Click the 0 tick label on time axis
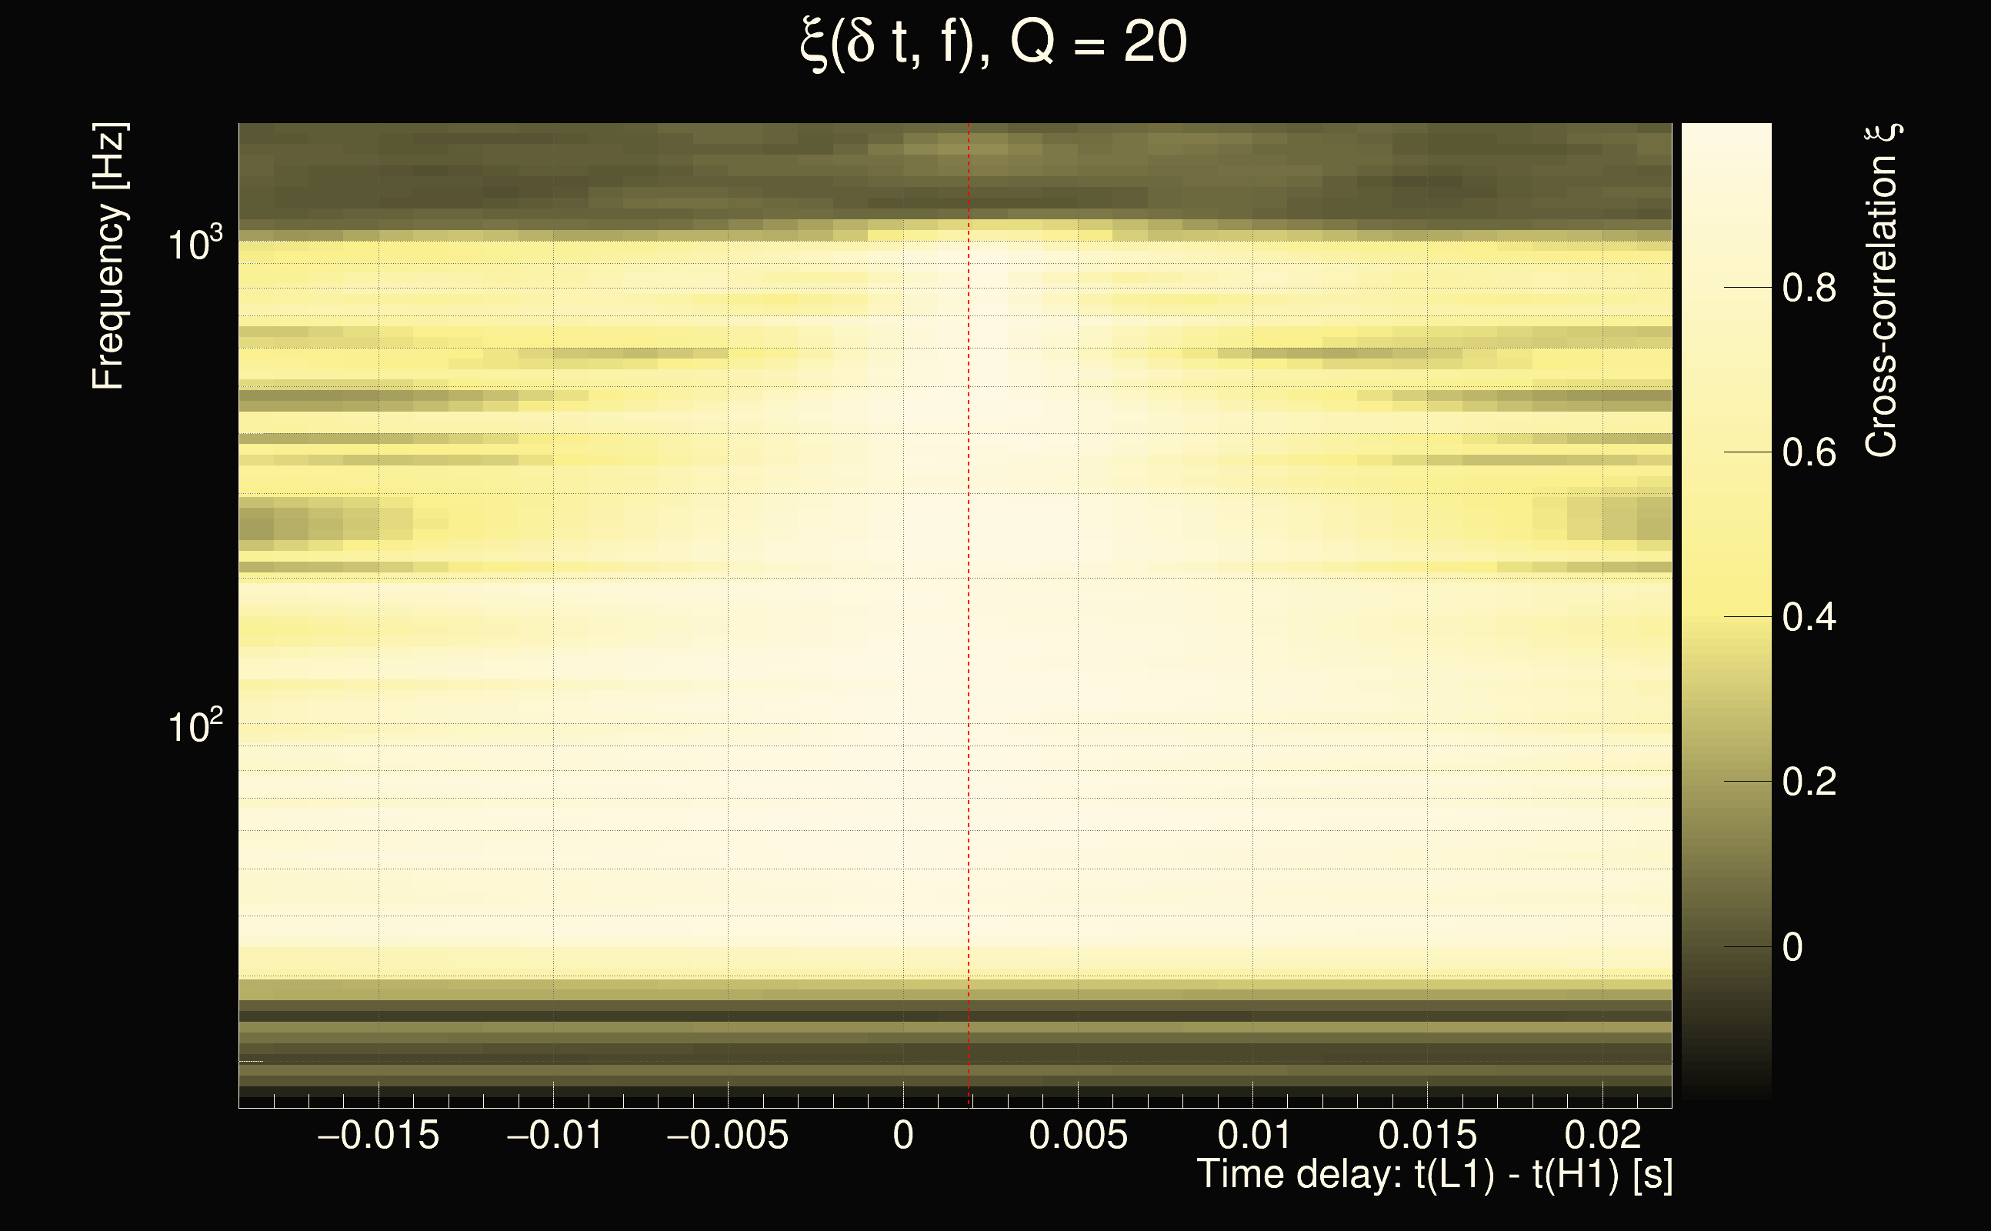 click(902, 1135)
